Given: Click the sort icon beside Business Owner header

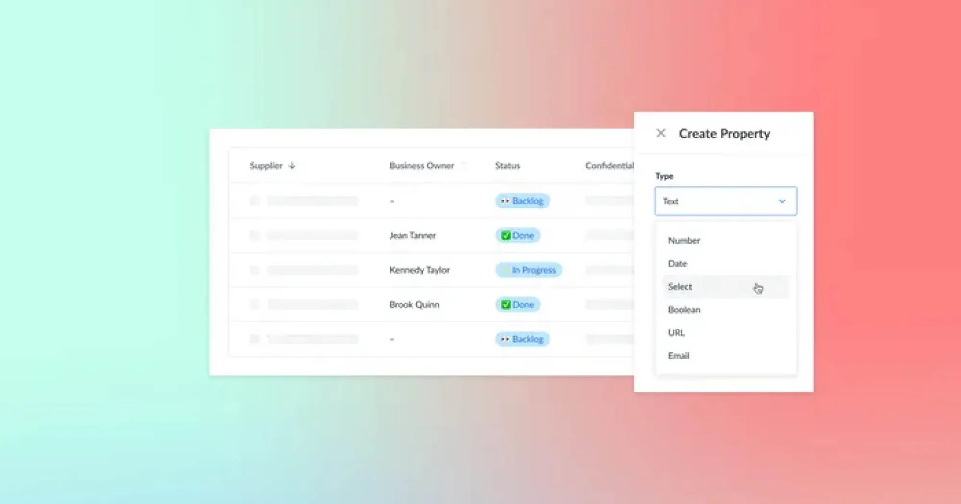Looking at the screenshot, I should tap(464, 165).
